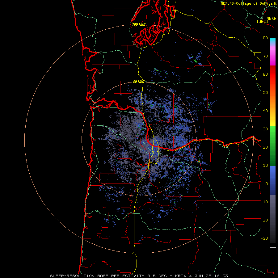Image resolution: width=278 pixels, height=278 pixels.
Task: Click the 60 value on the color scale
Action: (x=265, y=74)
